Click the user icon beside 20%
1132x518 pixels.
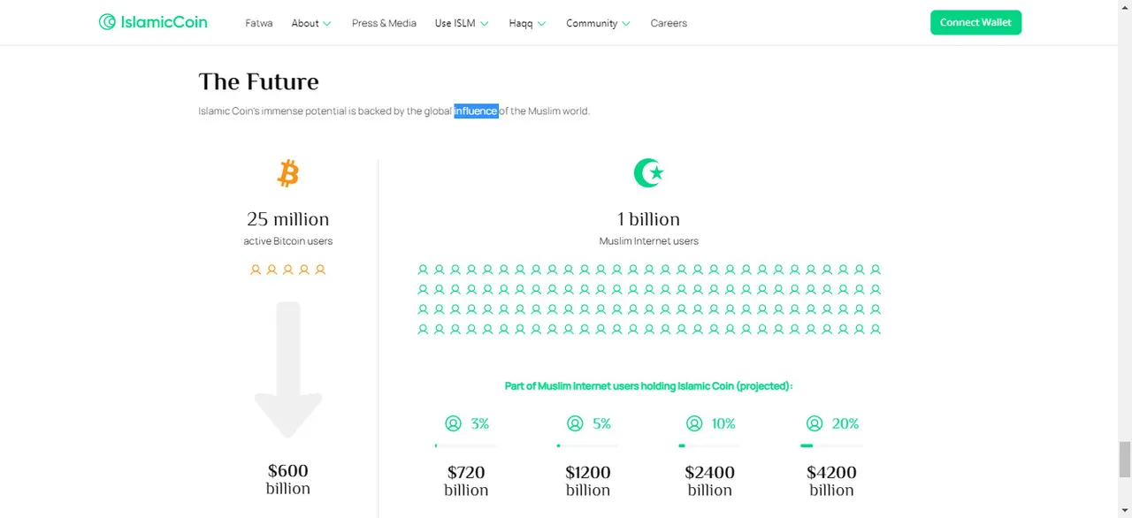(815, 423)
